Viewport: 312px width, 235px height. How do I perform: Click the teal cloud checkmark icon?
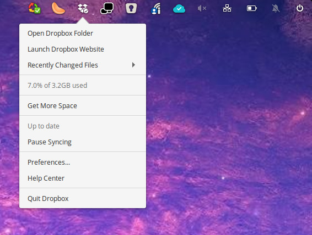(x=179, y=9)
